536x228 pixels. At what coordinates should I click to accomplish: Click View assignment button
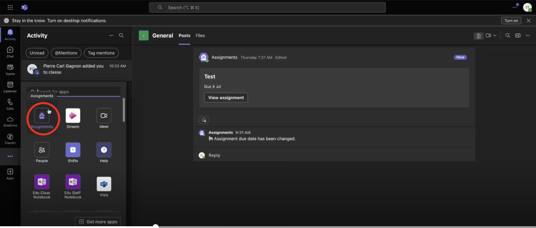[x=226, y=97]
